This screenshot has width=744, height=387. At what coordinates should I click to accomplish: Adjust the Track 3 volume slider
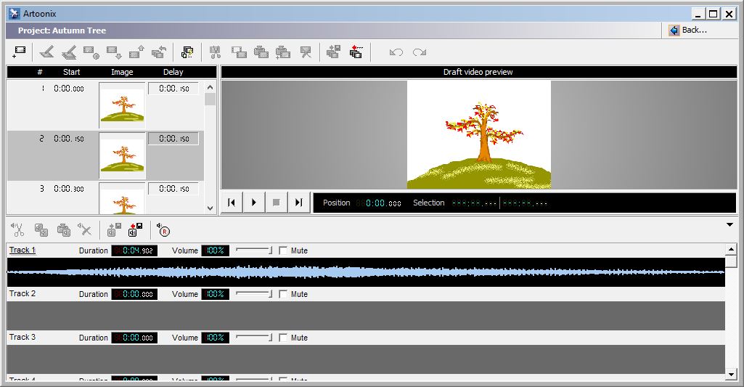[254, 338]
